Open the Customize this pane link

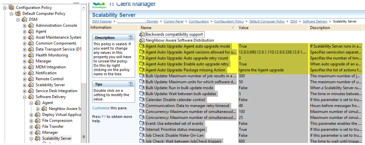101,108
